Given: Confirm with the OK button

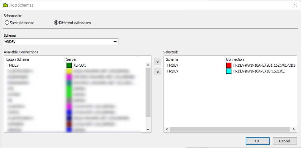Looking at the screenshot, I should pos(257,141).
